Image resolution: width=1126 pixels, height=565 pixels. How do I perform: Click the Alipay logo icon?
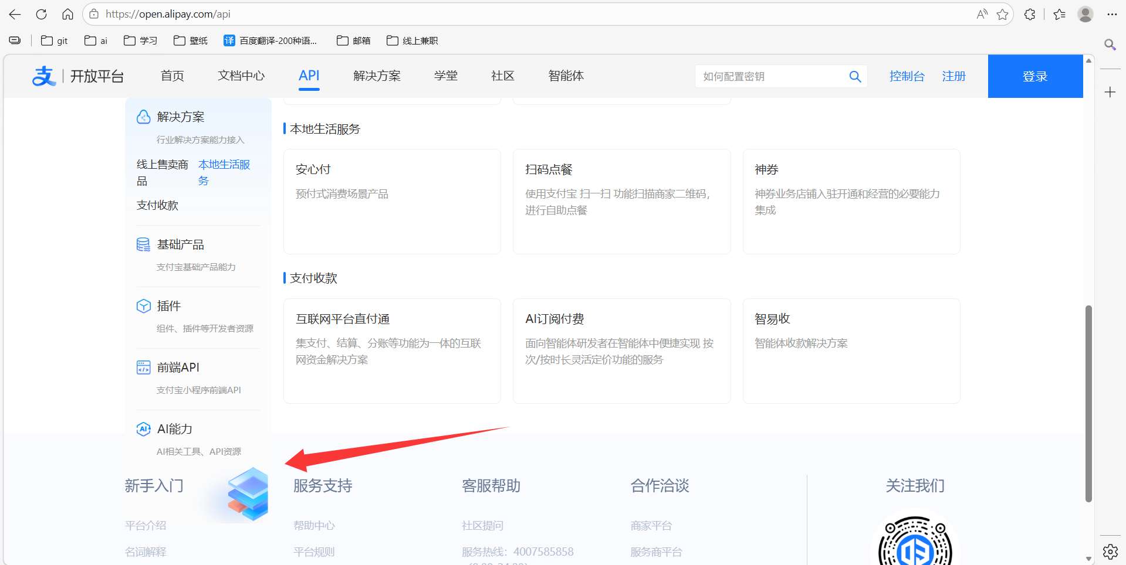(x=43, y=76)
